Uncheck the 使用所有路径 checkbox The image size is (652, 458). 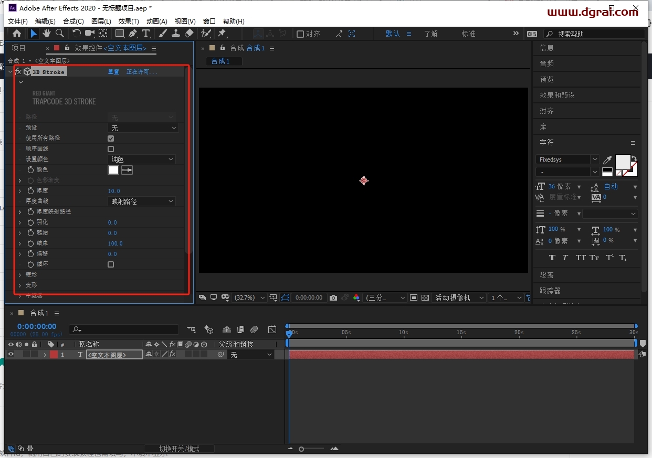point(111,139)
